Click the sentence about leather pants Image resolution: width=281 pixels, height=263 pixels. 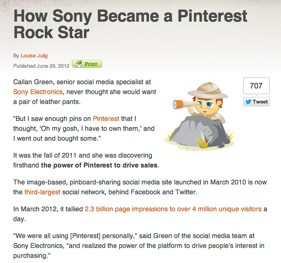[x=84, y=92]
